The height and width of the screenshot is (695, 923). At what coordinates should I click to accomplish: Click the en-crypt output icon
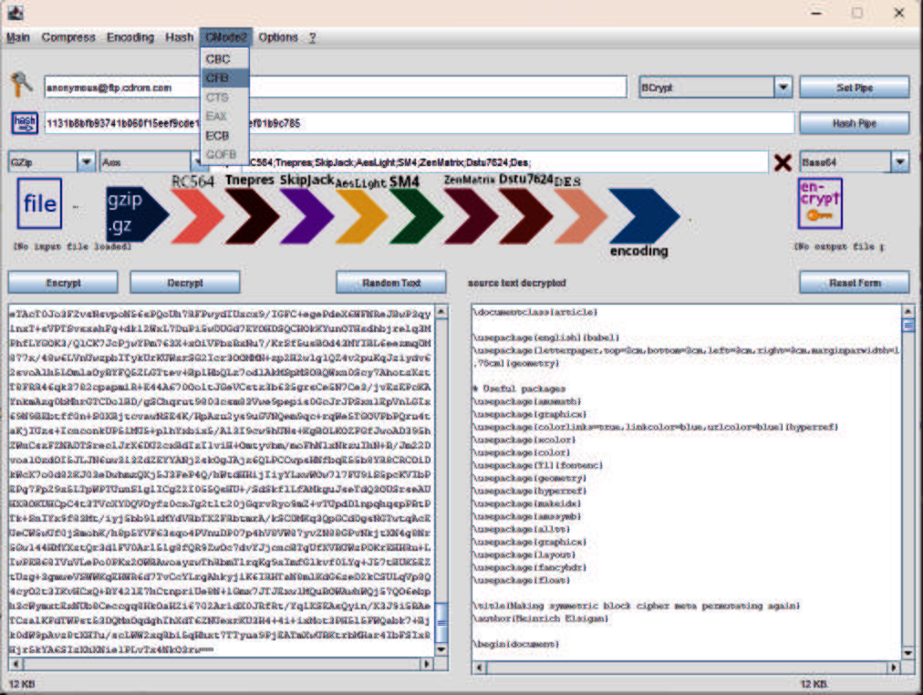click(x=820, y=203)
